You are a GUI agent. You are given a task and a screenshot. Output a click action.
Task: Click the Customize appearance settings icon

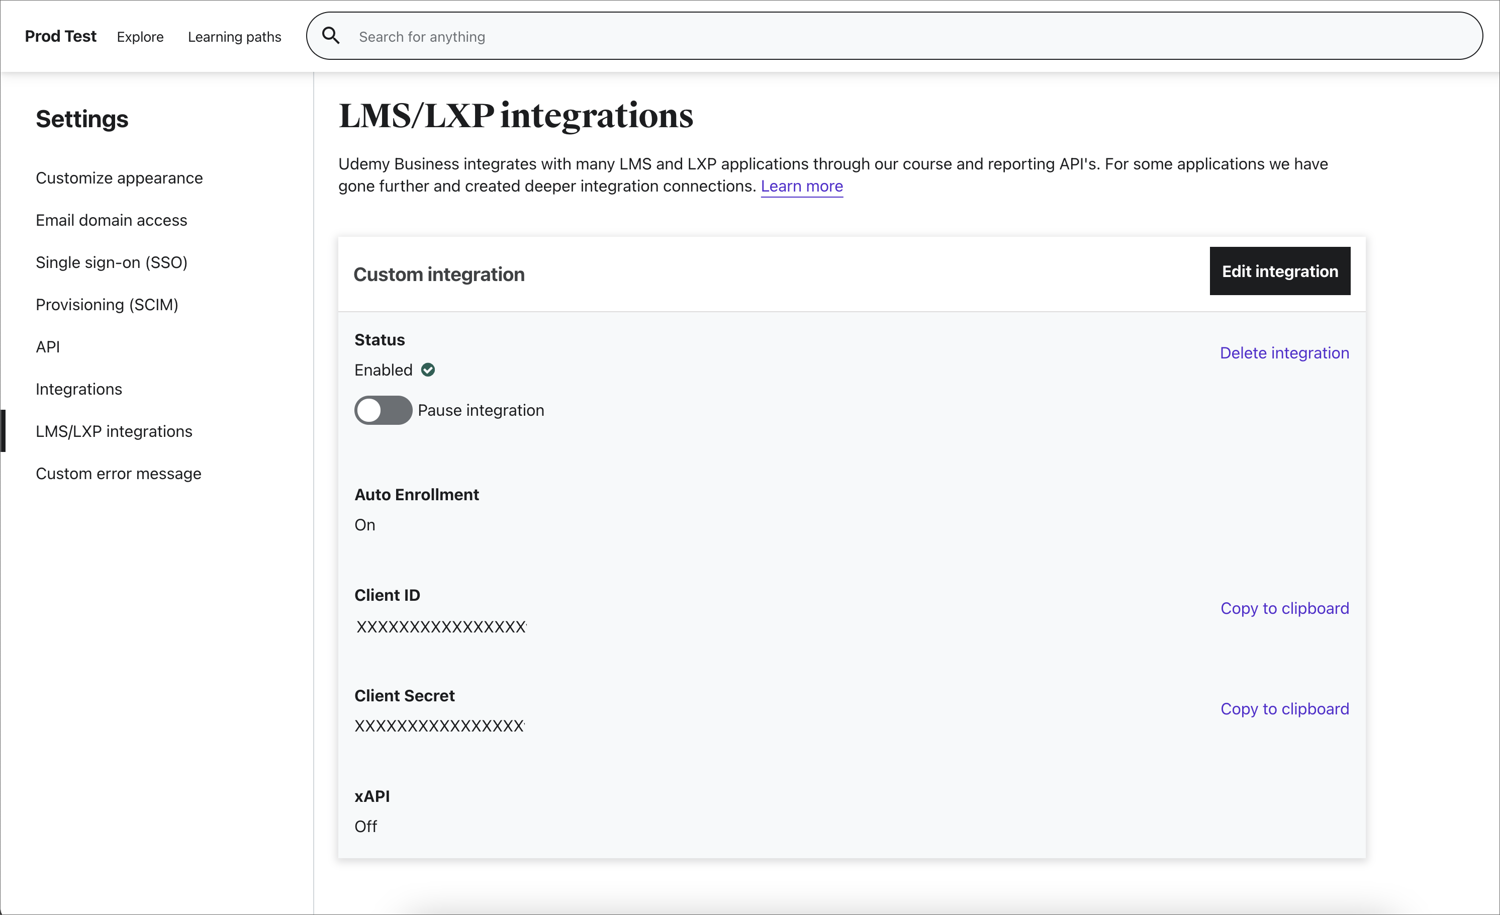118,178
